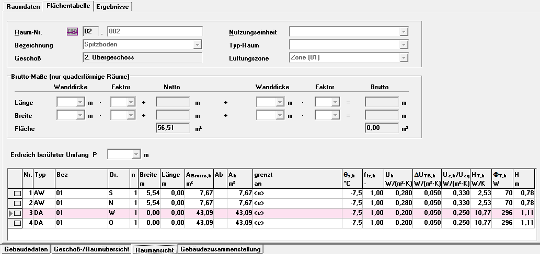
Task: Click the Breite column header in table
Action: coord(149,179)
